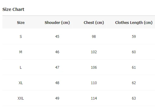This screenshot has width=155, height=109.
Task: Click the Chest (cm) column header
Action: tap(94, 22)
